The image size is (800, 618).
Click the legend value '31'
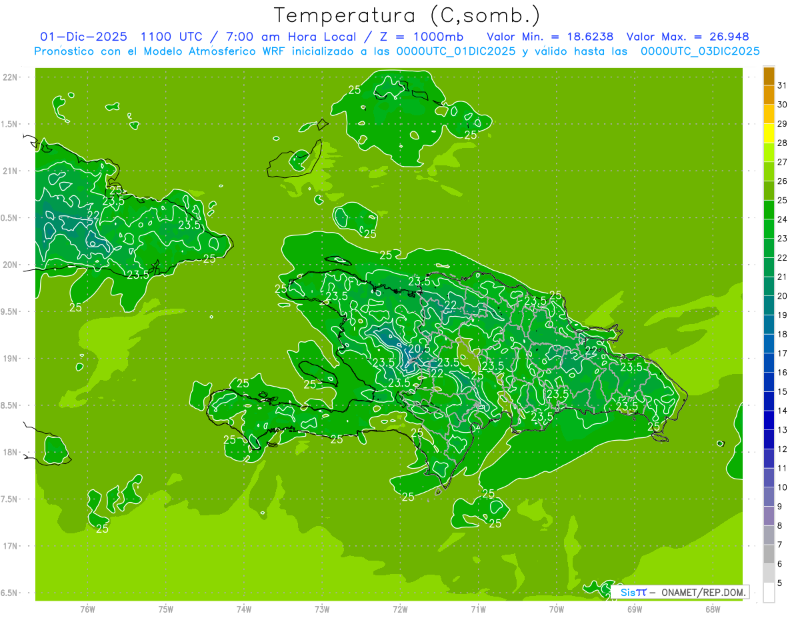coord(783,85)
